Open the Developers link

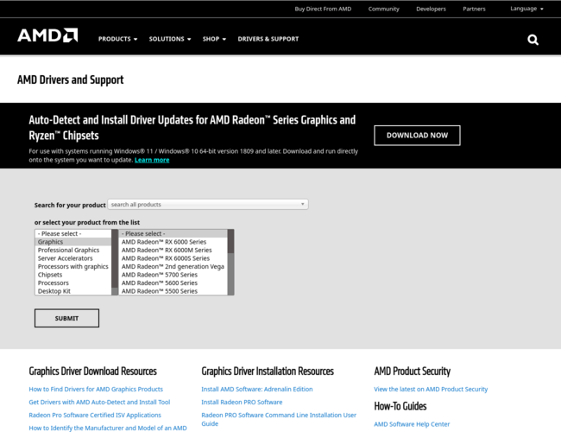431,9
